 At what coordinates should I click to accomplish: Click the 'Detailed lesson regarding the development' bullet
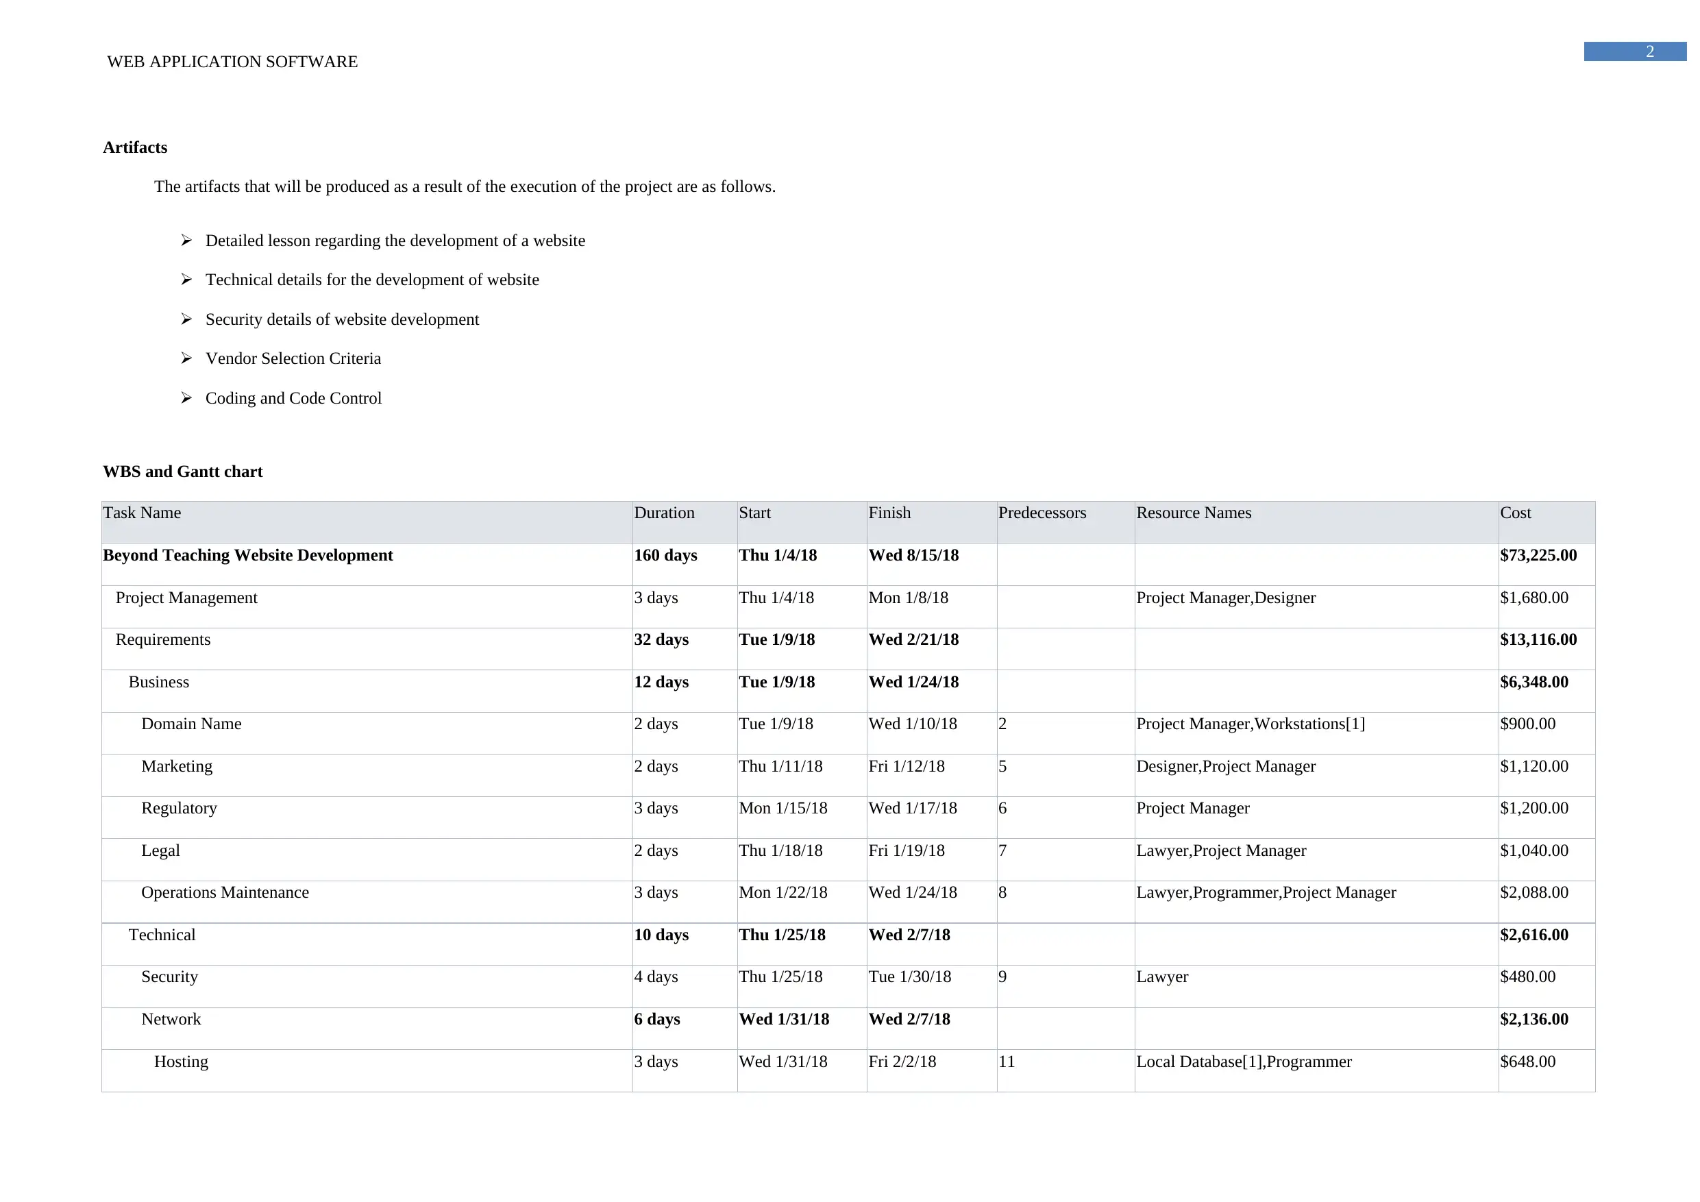395,241
